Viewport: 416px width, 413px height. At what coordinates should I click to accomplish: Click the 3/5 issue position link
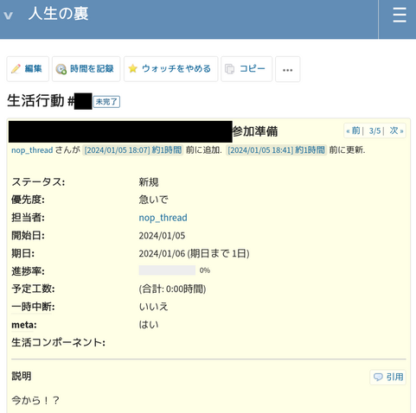pos(374,131)
